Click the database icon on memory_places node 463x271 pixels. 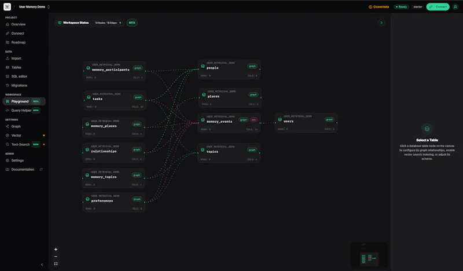(87, 124)
